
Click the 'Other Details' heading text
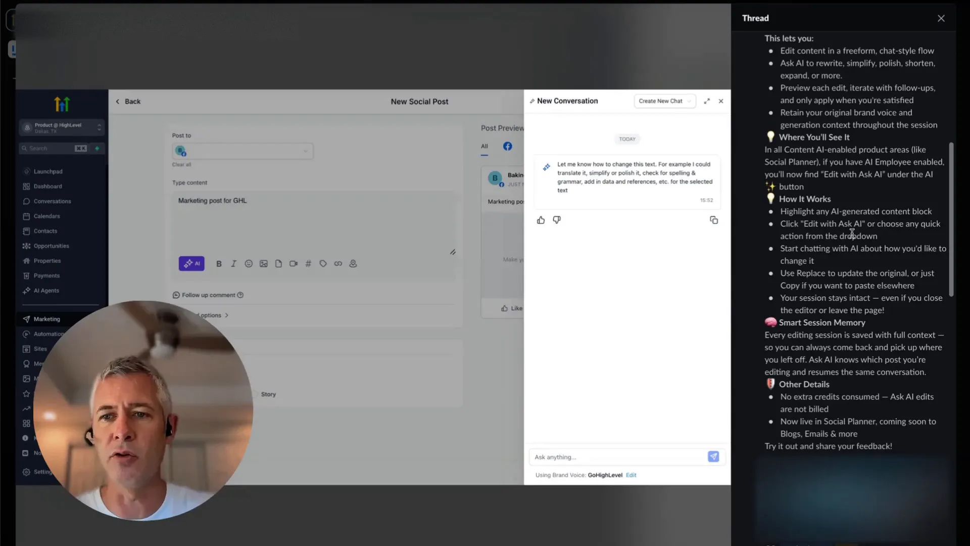pyautogui.click(x=804, y=385)
